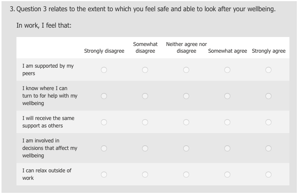Mark Neither agree nor disagree for same support
This screenshot has height=194, width=298.
[x=186, y=122]
